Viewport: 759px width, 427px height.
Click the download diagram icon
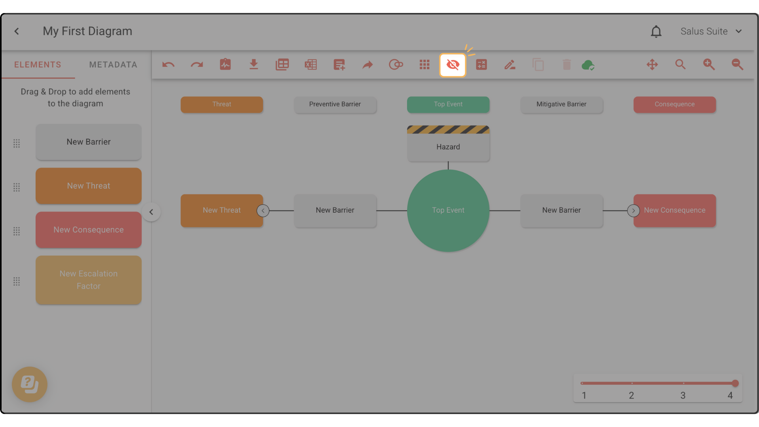tap(254, 64)
